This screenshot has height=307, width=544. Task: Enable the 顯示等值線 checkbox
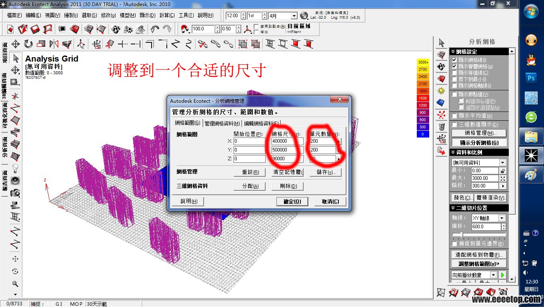pyautogui.click(x=454, y=73)
